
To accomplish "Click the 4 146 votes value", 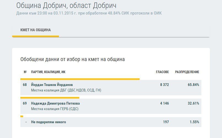I will point(164,103).
